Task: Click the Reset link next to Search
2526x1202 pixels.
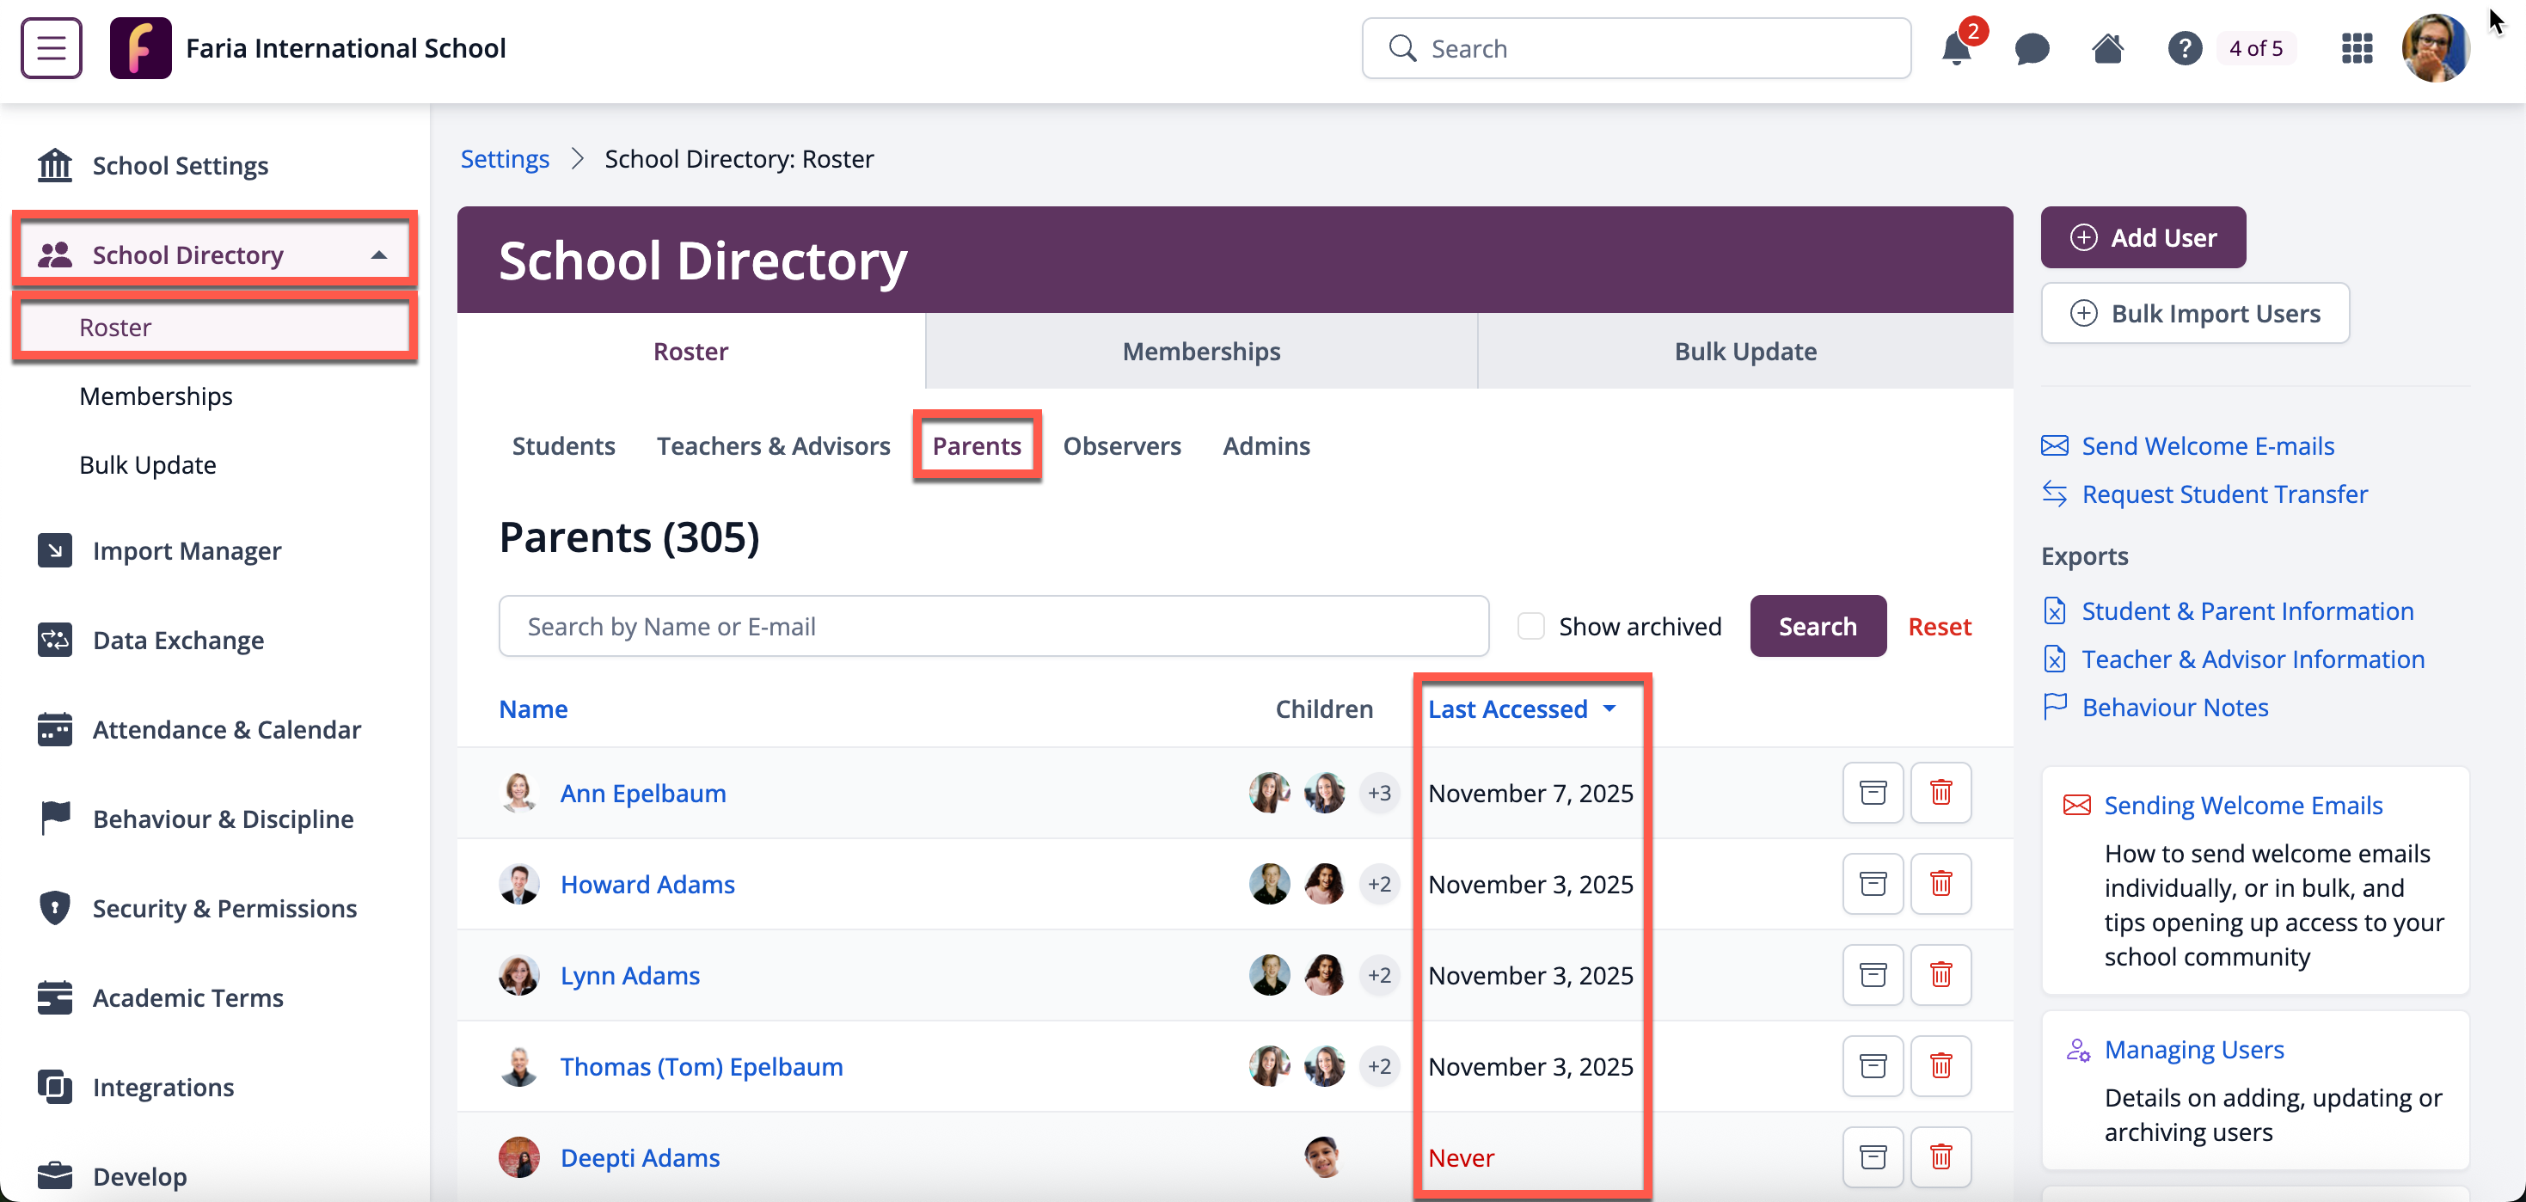Action: coord(1939,626)
